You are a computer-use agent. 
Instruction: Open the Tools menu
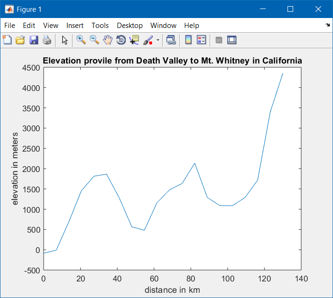coord(100,26)
